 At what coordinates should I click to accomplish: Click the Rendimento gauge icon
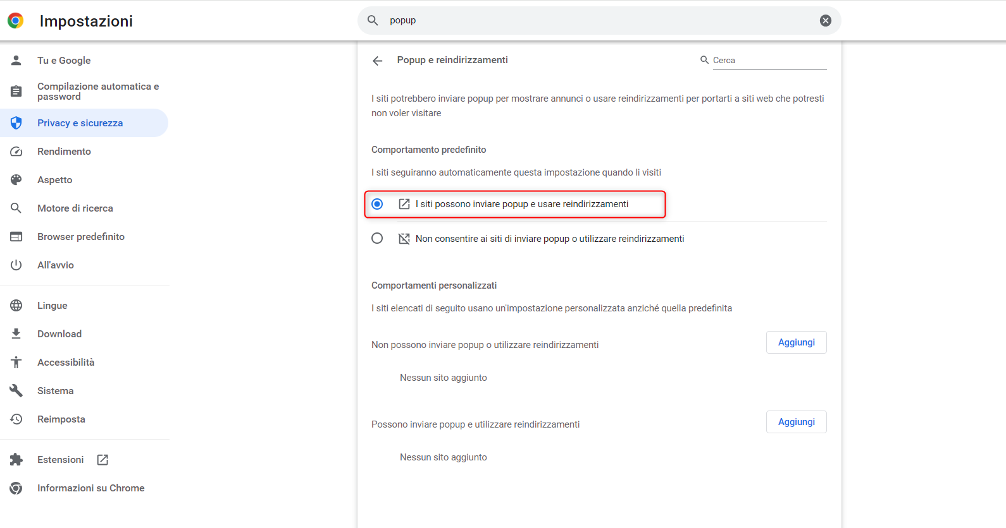[x=16, y=152]
